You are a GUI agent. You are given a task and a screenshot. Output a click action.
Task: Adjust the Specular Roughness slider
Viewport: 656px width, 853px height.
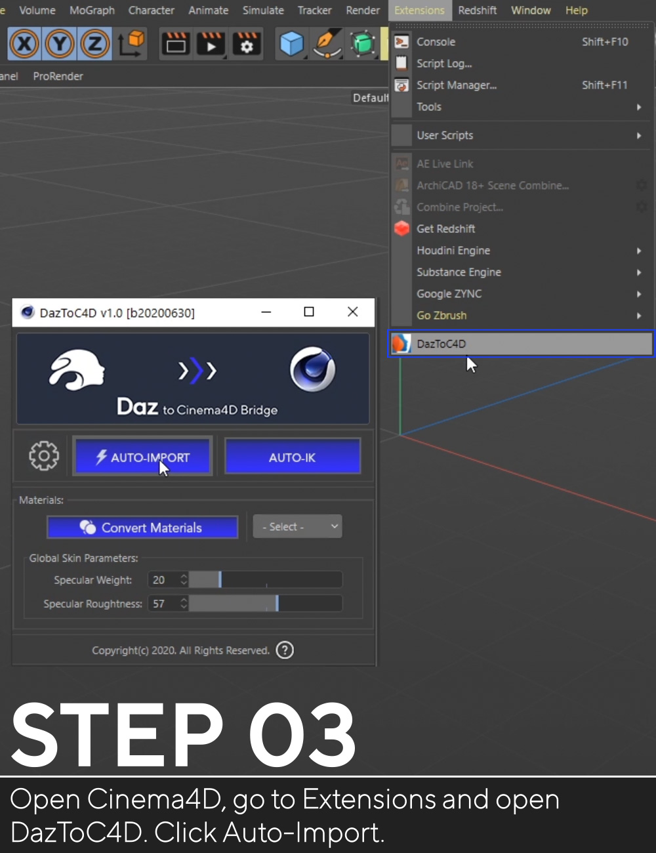[266, 604]
